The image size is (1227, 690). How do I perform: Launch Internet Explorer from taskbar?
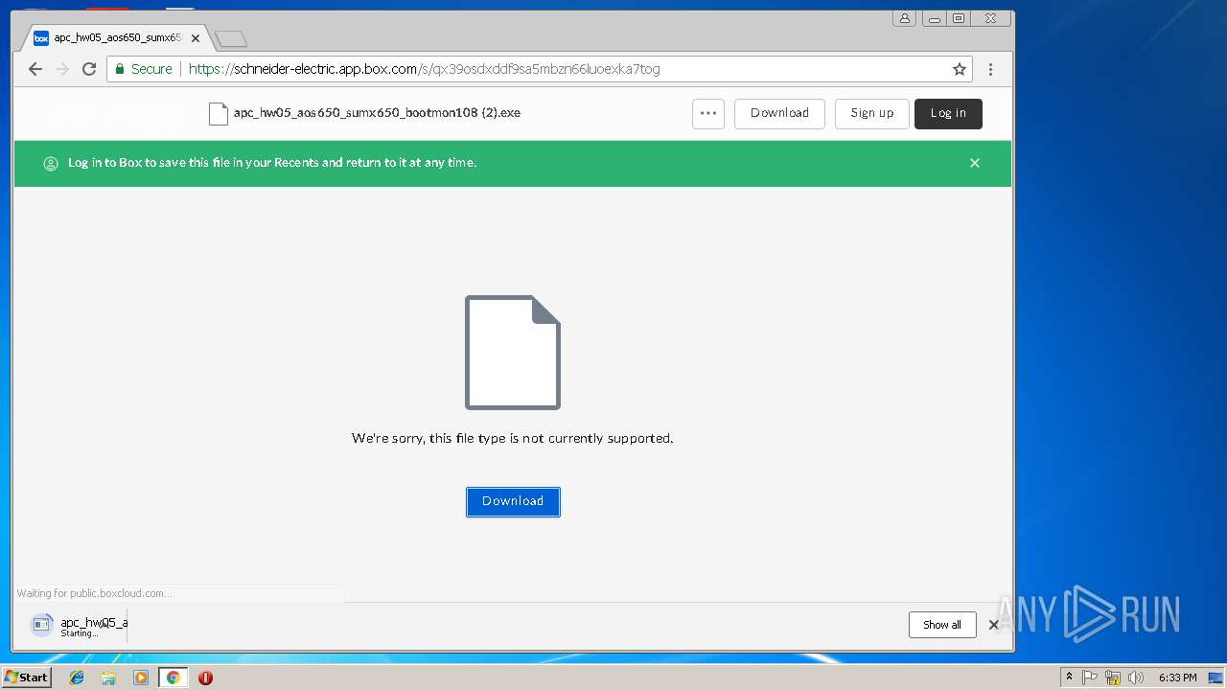click(77, 678)
